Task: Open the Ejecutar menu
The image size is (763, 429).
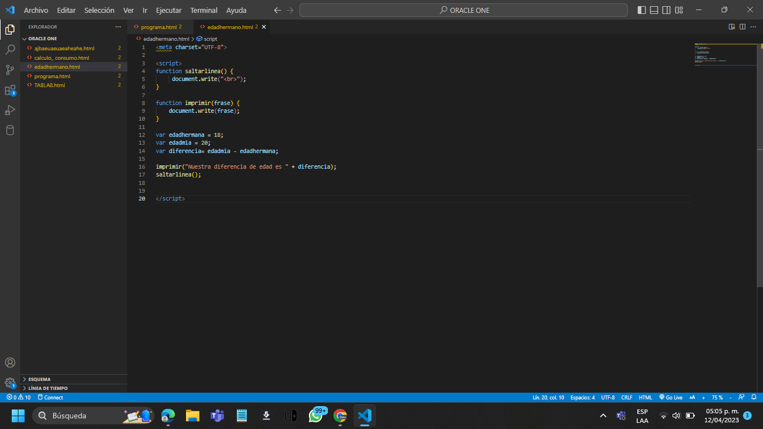Action: click(x=169, y=10)
